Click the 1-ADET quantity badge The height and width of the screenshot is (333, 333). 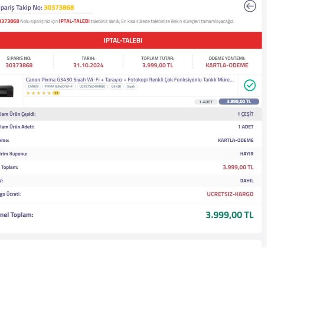pyautogui.click(x=206, y=102)
